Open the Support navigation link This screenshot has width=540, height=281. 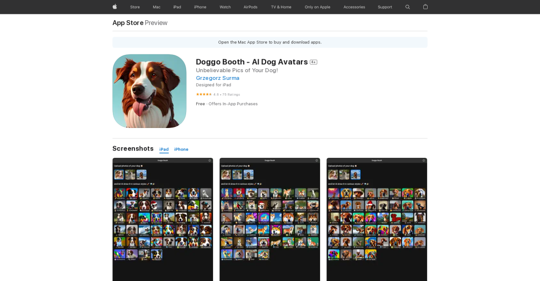point(385,7)
